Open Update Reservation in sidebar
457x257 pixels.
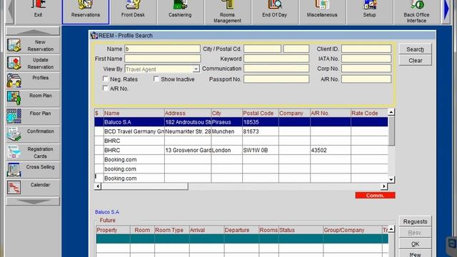pyautogui.click(x=33, y=64)
